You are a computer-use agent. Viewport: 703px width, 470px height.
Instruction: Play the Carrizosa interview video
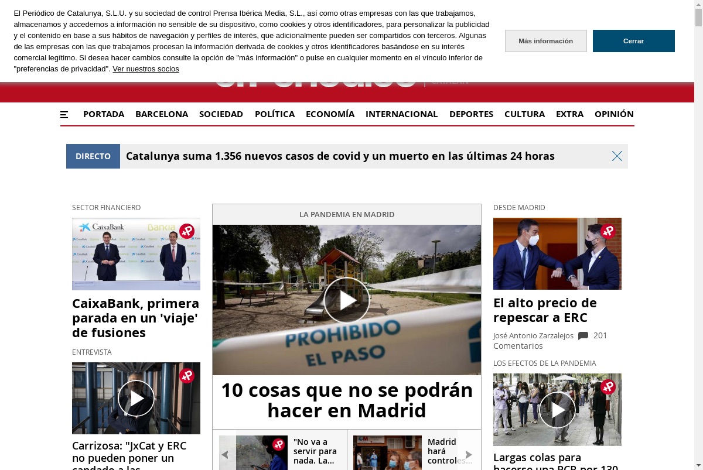136,398
